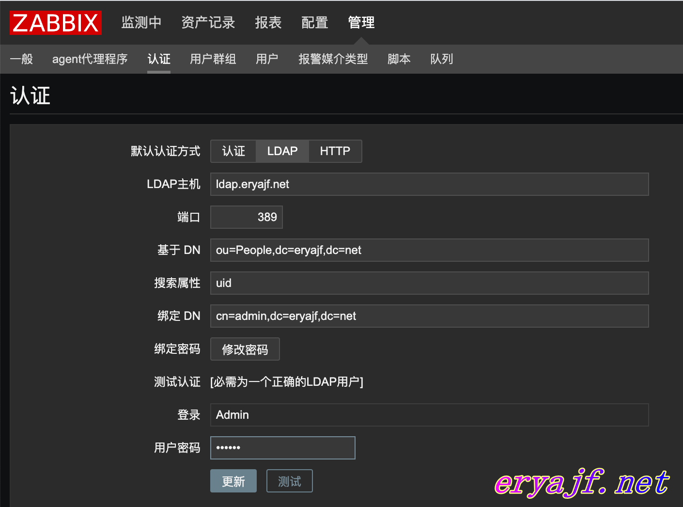Go to the 报警媒介类型 submenu

pos(333,59)
